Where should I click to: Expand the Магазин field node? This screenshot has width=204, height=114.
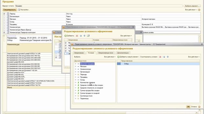tap(76, 66)
